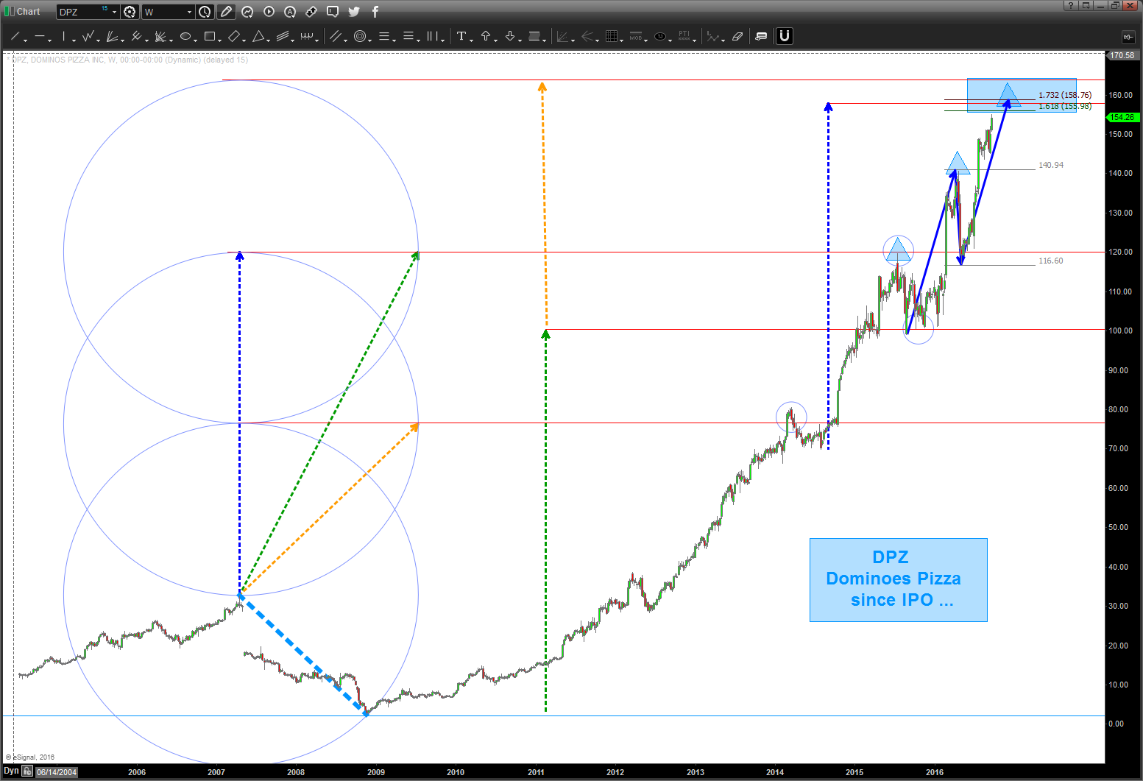Expand the W interval dropdown

(x=189, y=12)
